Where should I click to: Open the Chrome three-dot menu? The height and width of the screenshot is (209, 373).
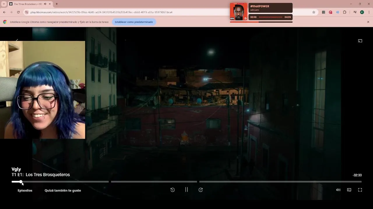tap(369, 12)
